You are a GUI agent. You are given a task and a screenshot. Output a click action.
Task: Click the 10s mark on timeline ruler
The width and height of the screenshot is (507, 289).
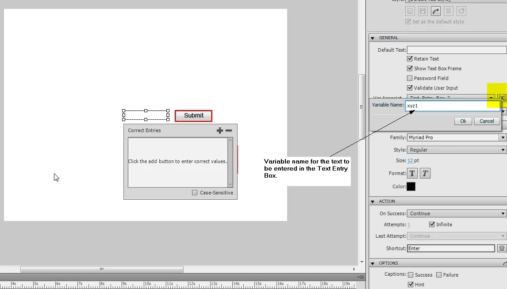(147, 284)
